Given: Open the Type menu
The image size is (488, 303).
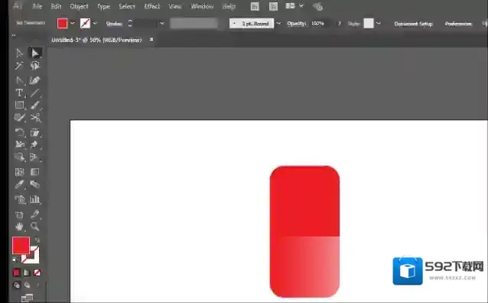Looking at the screenshot, I should (103, 6).
